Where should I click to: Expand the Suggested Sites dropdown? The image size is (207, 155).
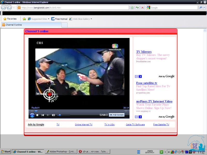[48, 19]
